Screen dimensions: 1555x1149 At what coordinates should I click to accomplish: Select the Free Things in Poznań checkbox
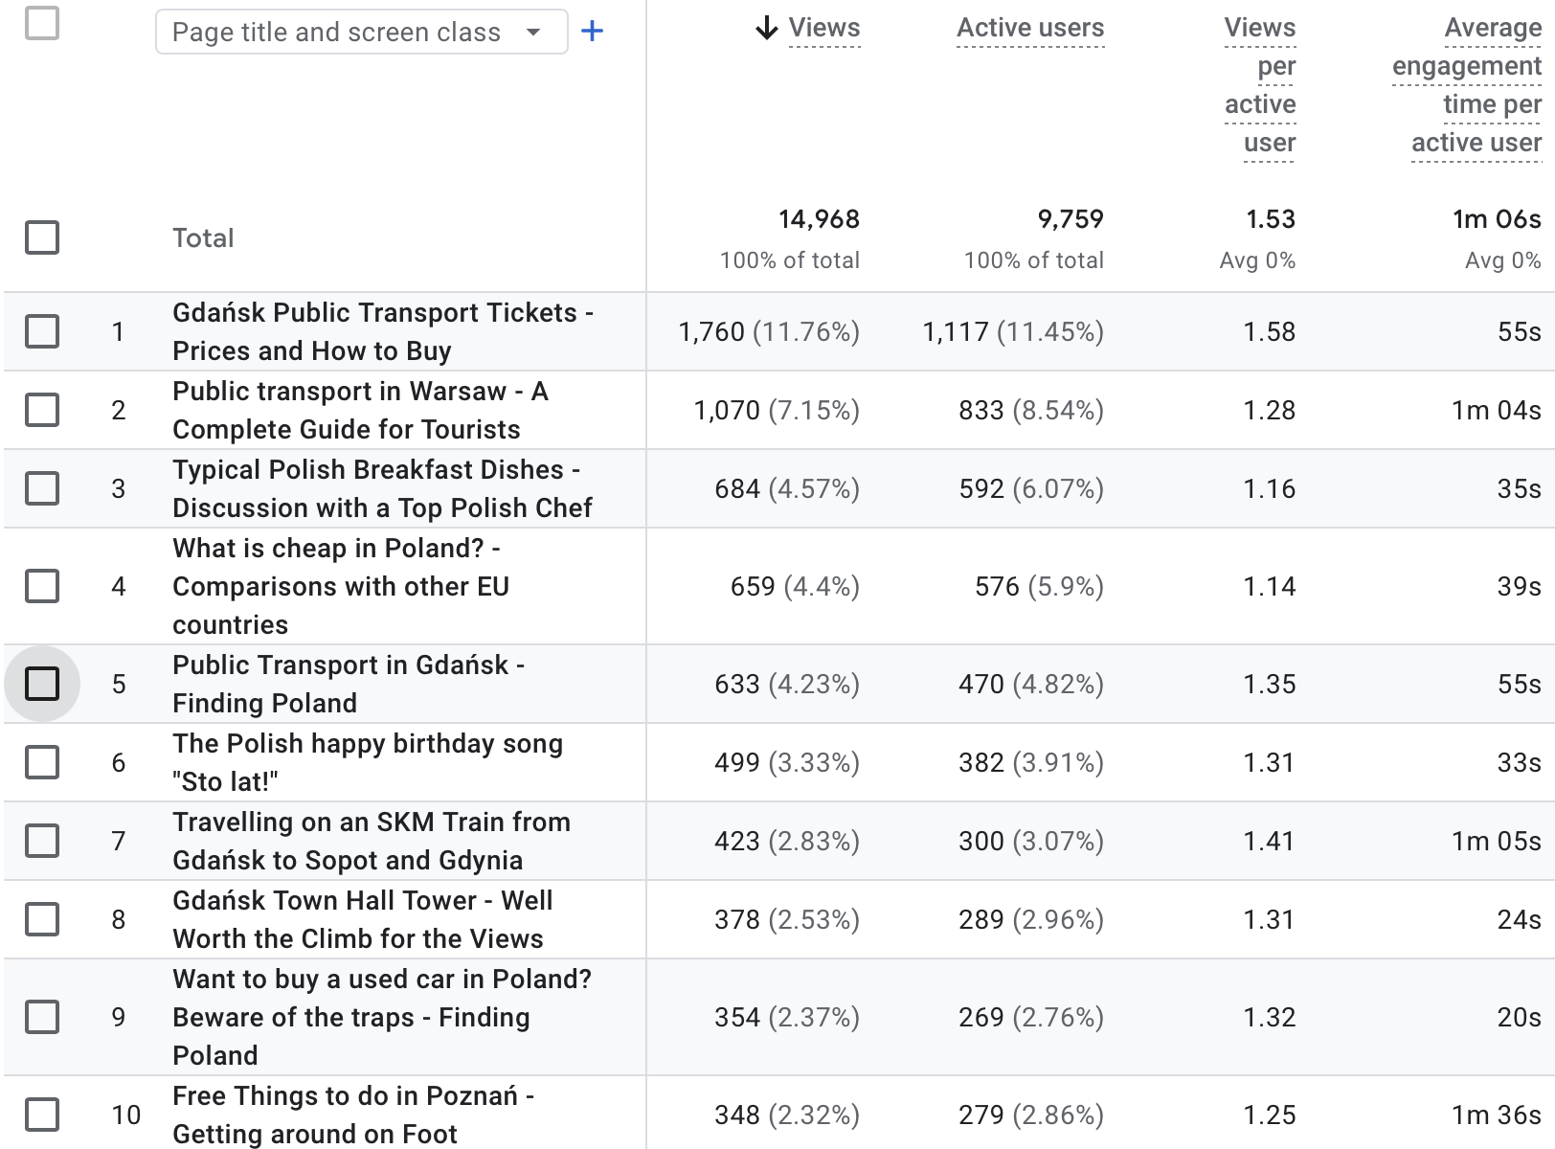click(x=42, y=1115)
